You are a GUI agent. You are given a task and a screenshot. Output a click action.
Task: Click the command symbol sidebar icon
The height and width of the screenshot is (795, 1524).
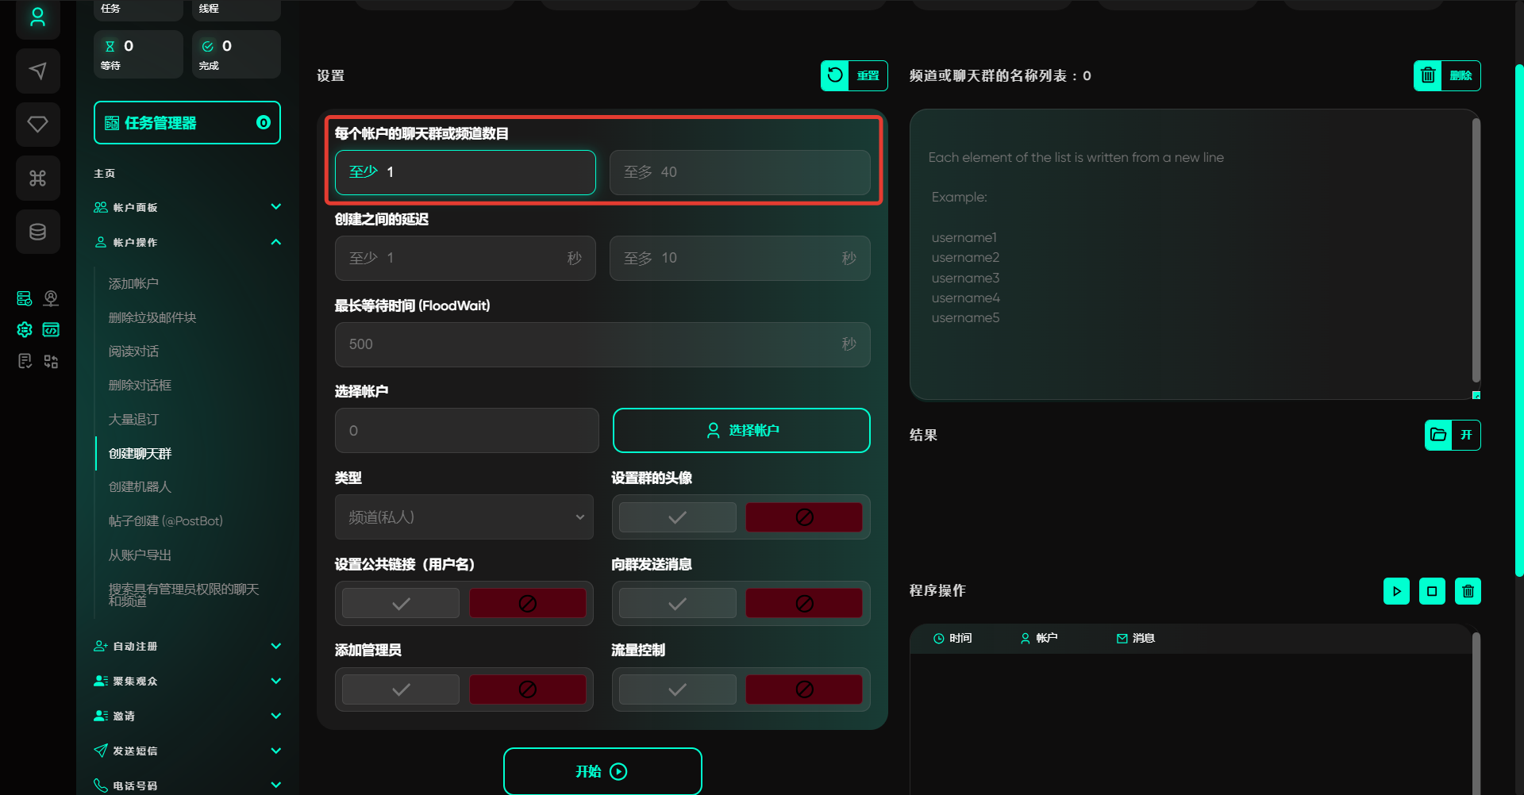coord(37,179)
